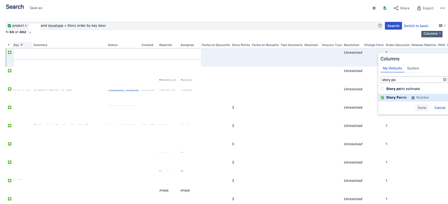The height and width of the screenshot is (204, 448).
Task: Sort by the Summary column header
Action: coord(40,45)
